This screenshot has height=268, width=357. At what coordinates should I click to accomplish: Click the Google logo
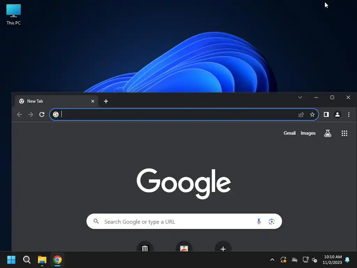click(184, 184)
